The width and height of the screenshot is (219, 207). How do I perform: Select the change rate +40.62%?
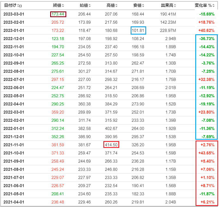pyautogui.click(x=206, y=31)
